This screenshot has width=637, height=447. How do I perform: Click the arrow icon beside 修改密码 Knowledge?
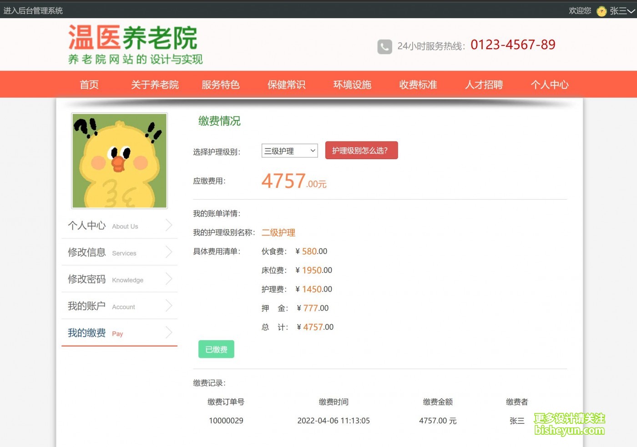pyautogui.click(x=169, y=279)
